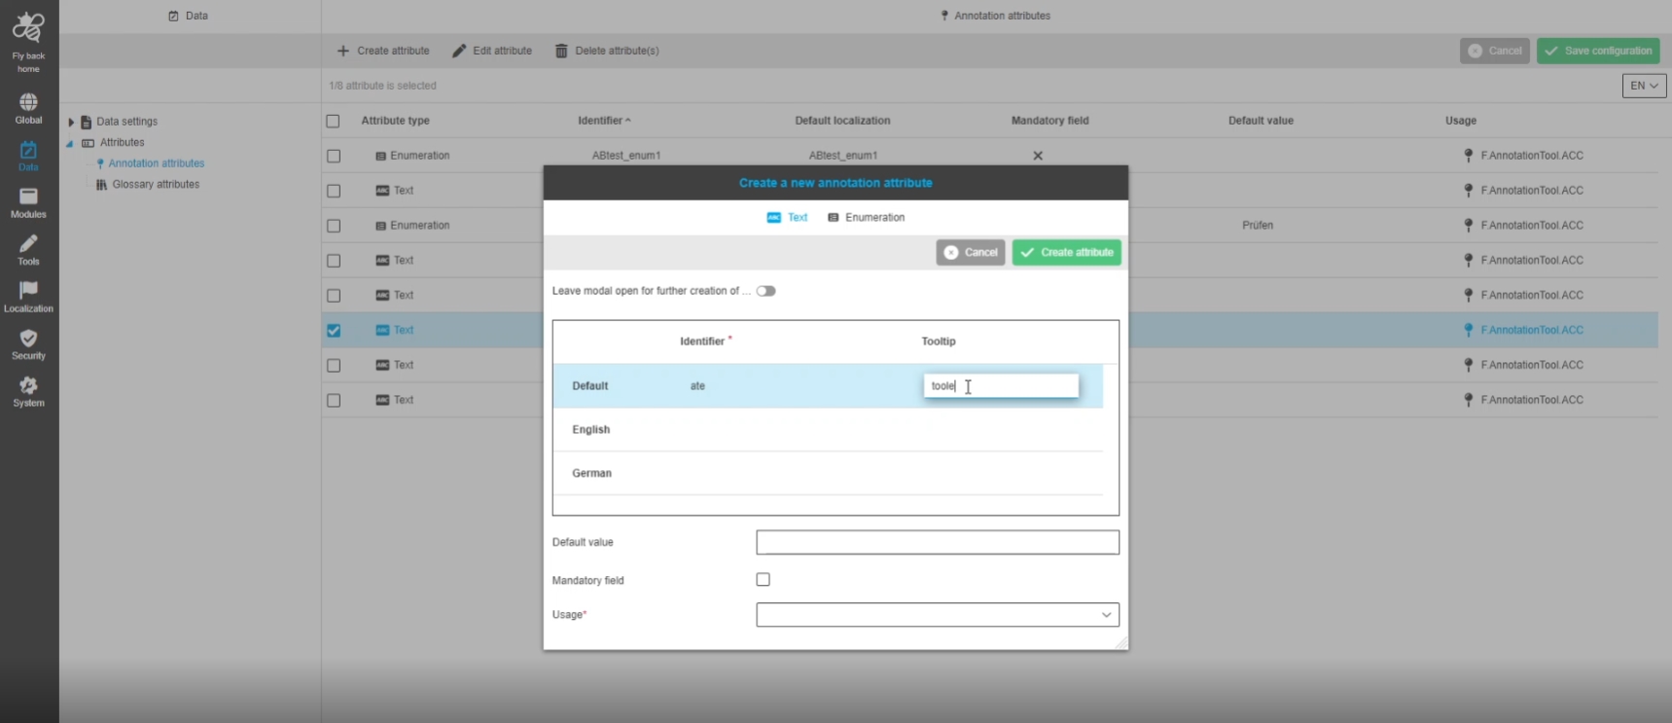Open Tools from the sidebar

(28, 250)
